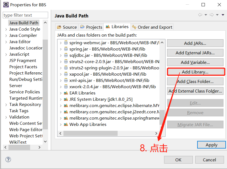Switch to the Projects tab

(91, 27)
